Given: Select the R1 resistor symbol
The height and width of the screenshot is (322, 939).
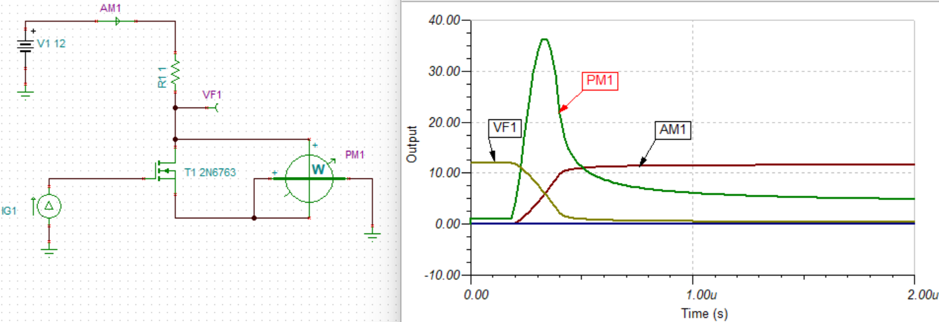Looking at the screenshot, I should [x=175, y=72].
